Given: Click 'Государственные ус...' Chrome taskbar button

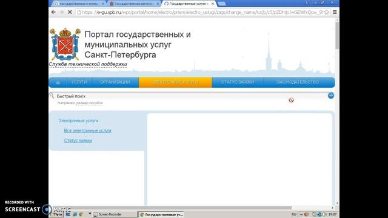Looking at the screenshot, I should 162,214.
